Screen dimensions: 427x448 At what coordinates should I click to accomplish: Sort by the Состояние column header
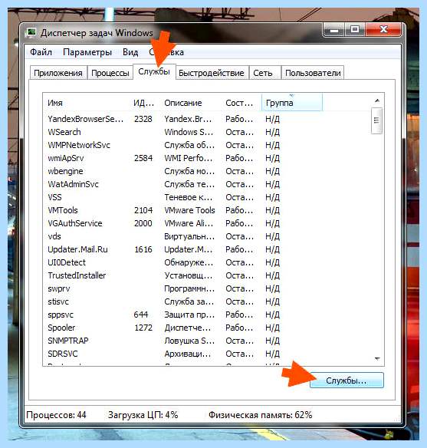click(x=242, y=103)
